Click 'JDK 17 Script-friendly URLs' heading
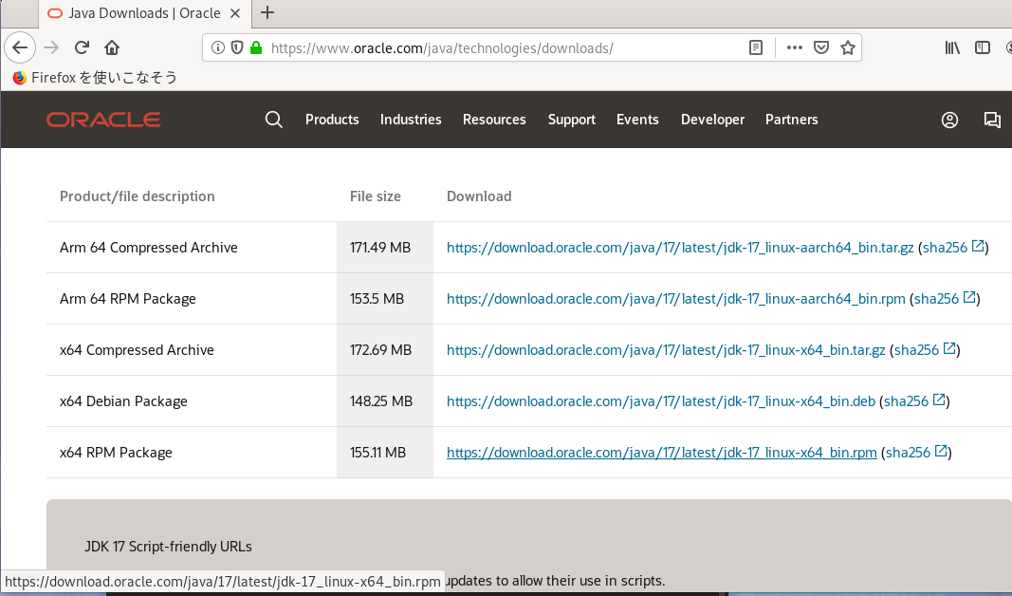The width and height of the screenshot is (1012, 596). 168,547
